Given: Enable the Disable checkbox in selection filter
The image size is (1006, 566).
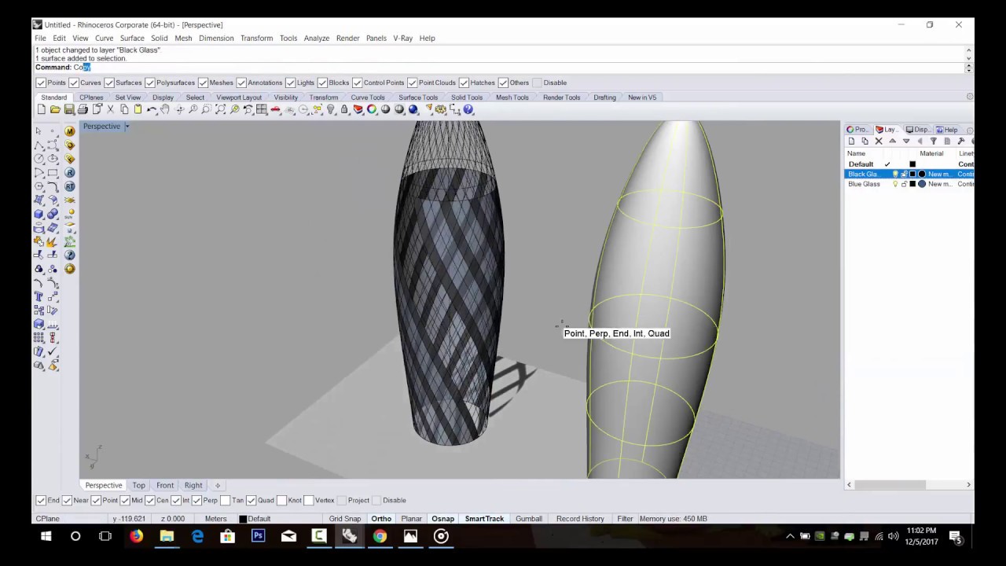Looking at the screenshot, I should [537, 83].
